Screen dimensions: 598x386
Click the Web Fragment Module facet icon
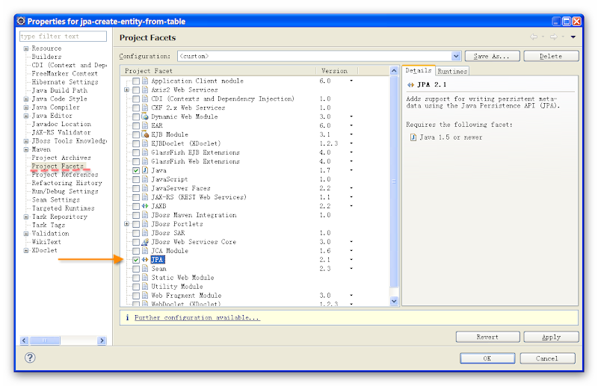point(145,296)
